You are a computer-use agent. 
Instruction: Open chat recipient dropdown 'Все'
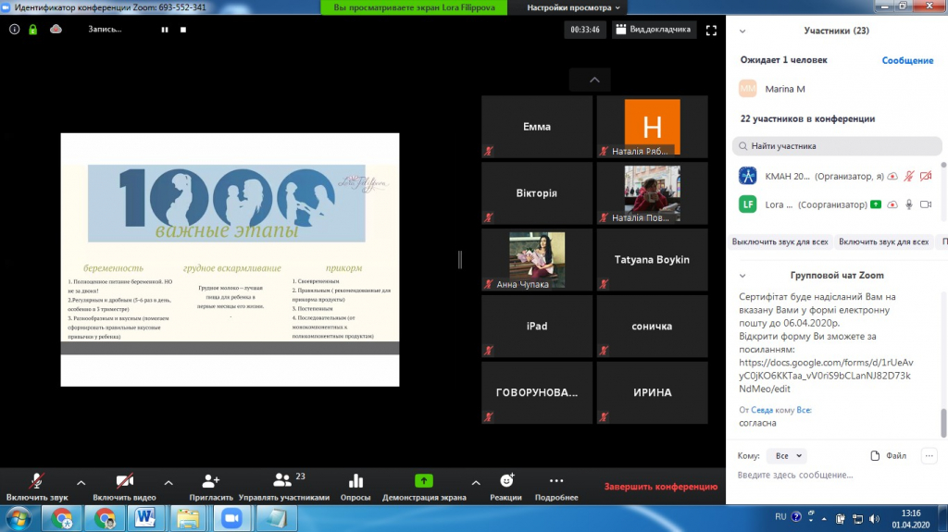point(787,456)
